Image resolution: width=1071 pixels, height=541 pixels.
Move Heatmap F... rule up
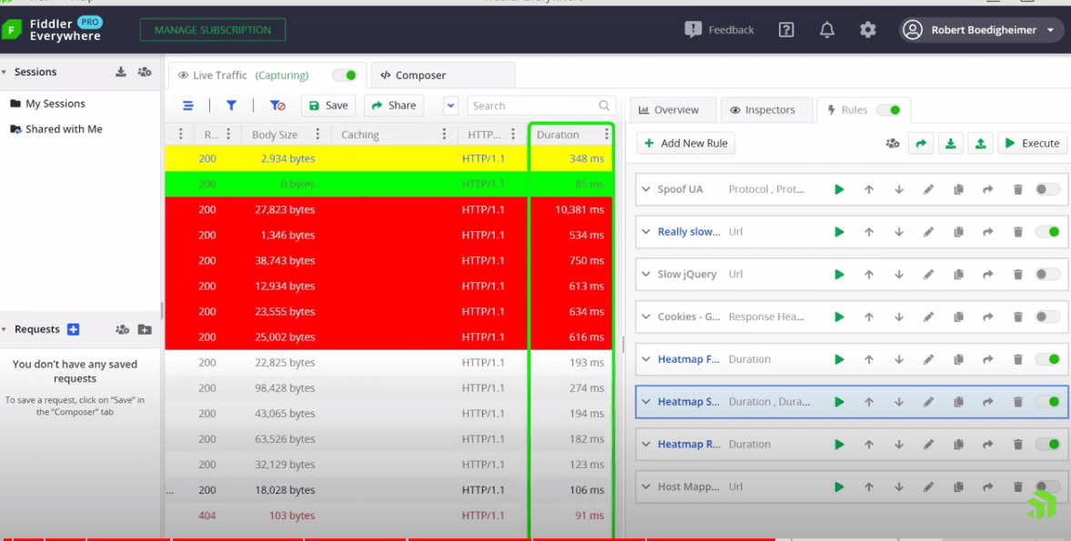tap(869, 359)
